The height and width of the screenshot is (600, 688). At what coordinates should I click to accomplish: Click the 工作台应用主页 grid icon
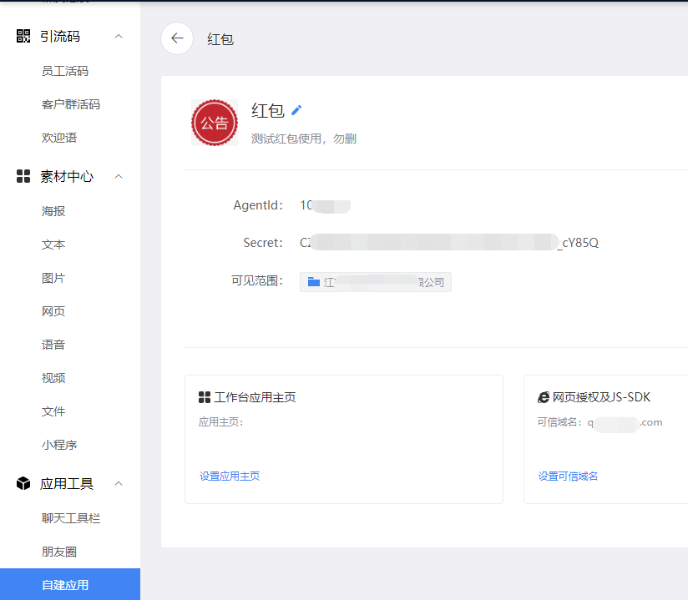(205, 397)
